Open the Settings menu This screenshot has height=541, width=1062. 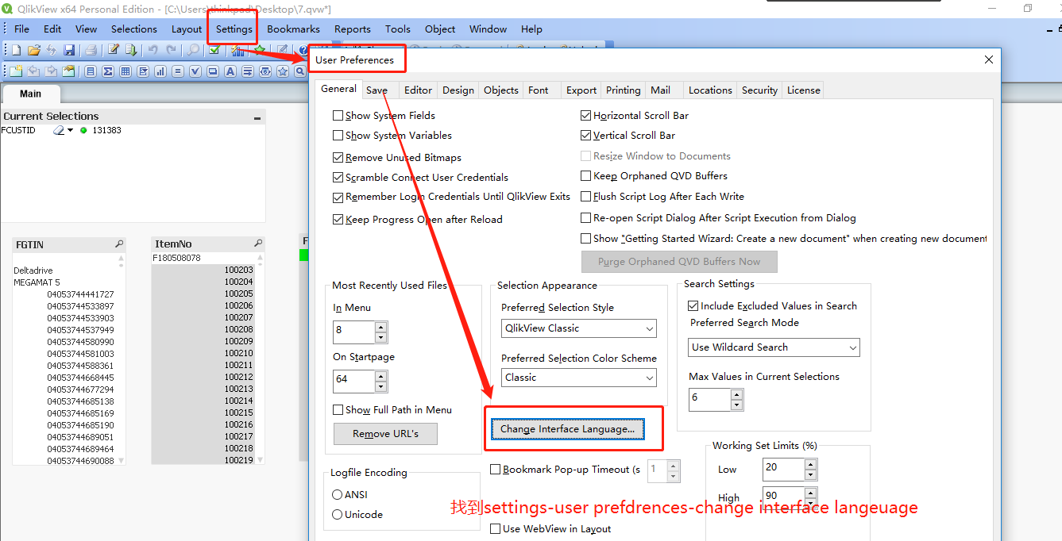[234, 29]
